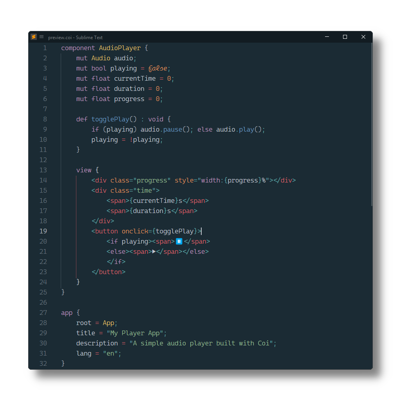The width and height of the screenshot is (401, 401).
Task: Click the "time" class string
Action: click(144, 191)
